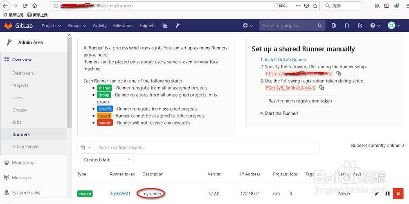Click the IP address 172.18.0.1

(x=250, y=193)
